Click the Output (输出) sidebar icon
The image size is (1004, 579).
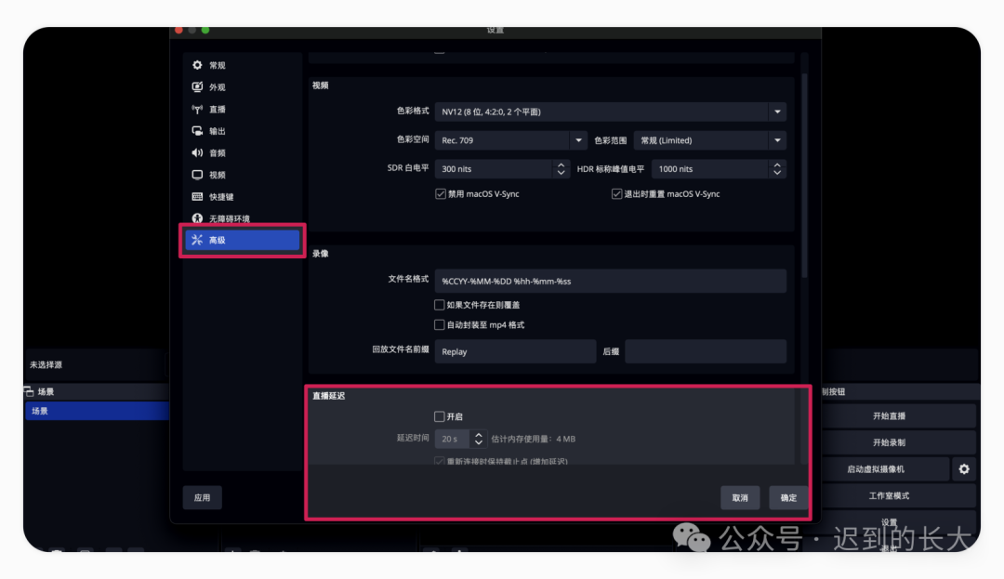197,131
